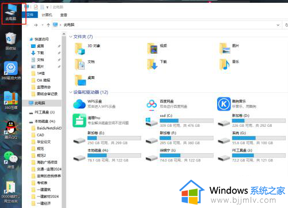This screenshot has width=288, height=208.
Task: Select the 系统 (G:) drive
Action: click(252, 138)
